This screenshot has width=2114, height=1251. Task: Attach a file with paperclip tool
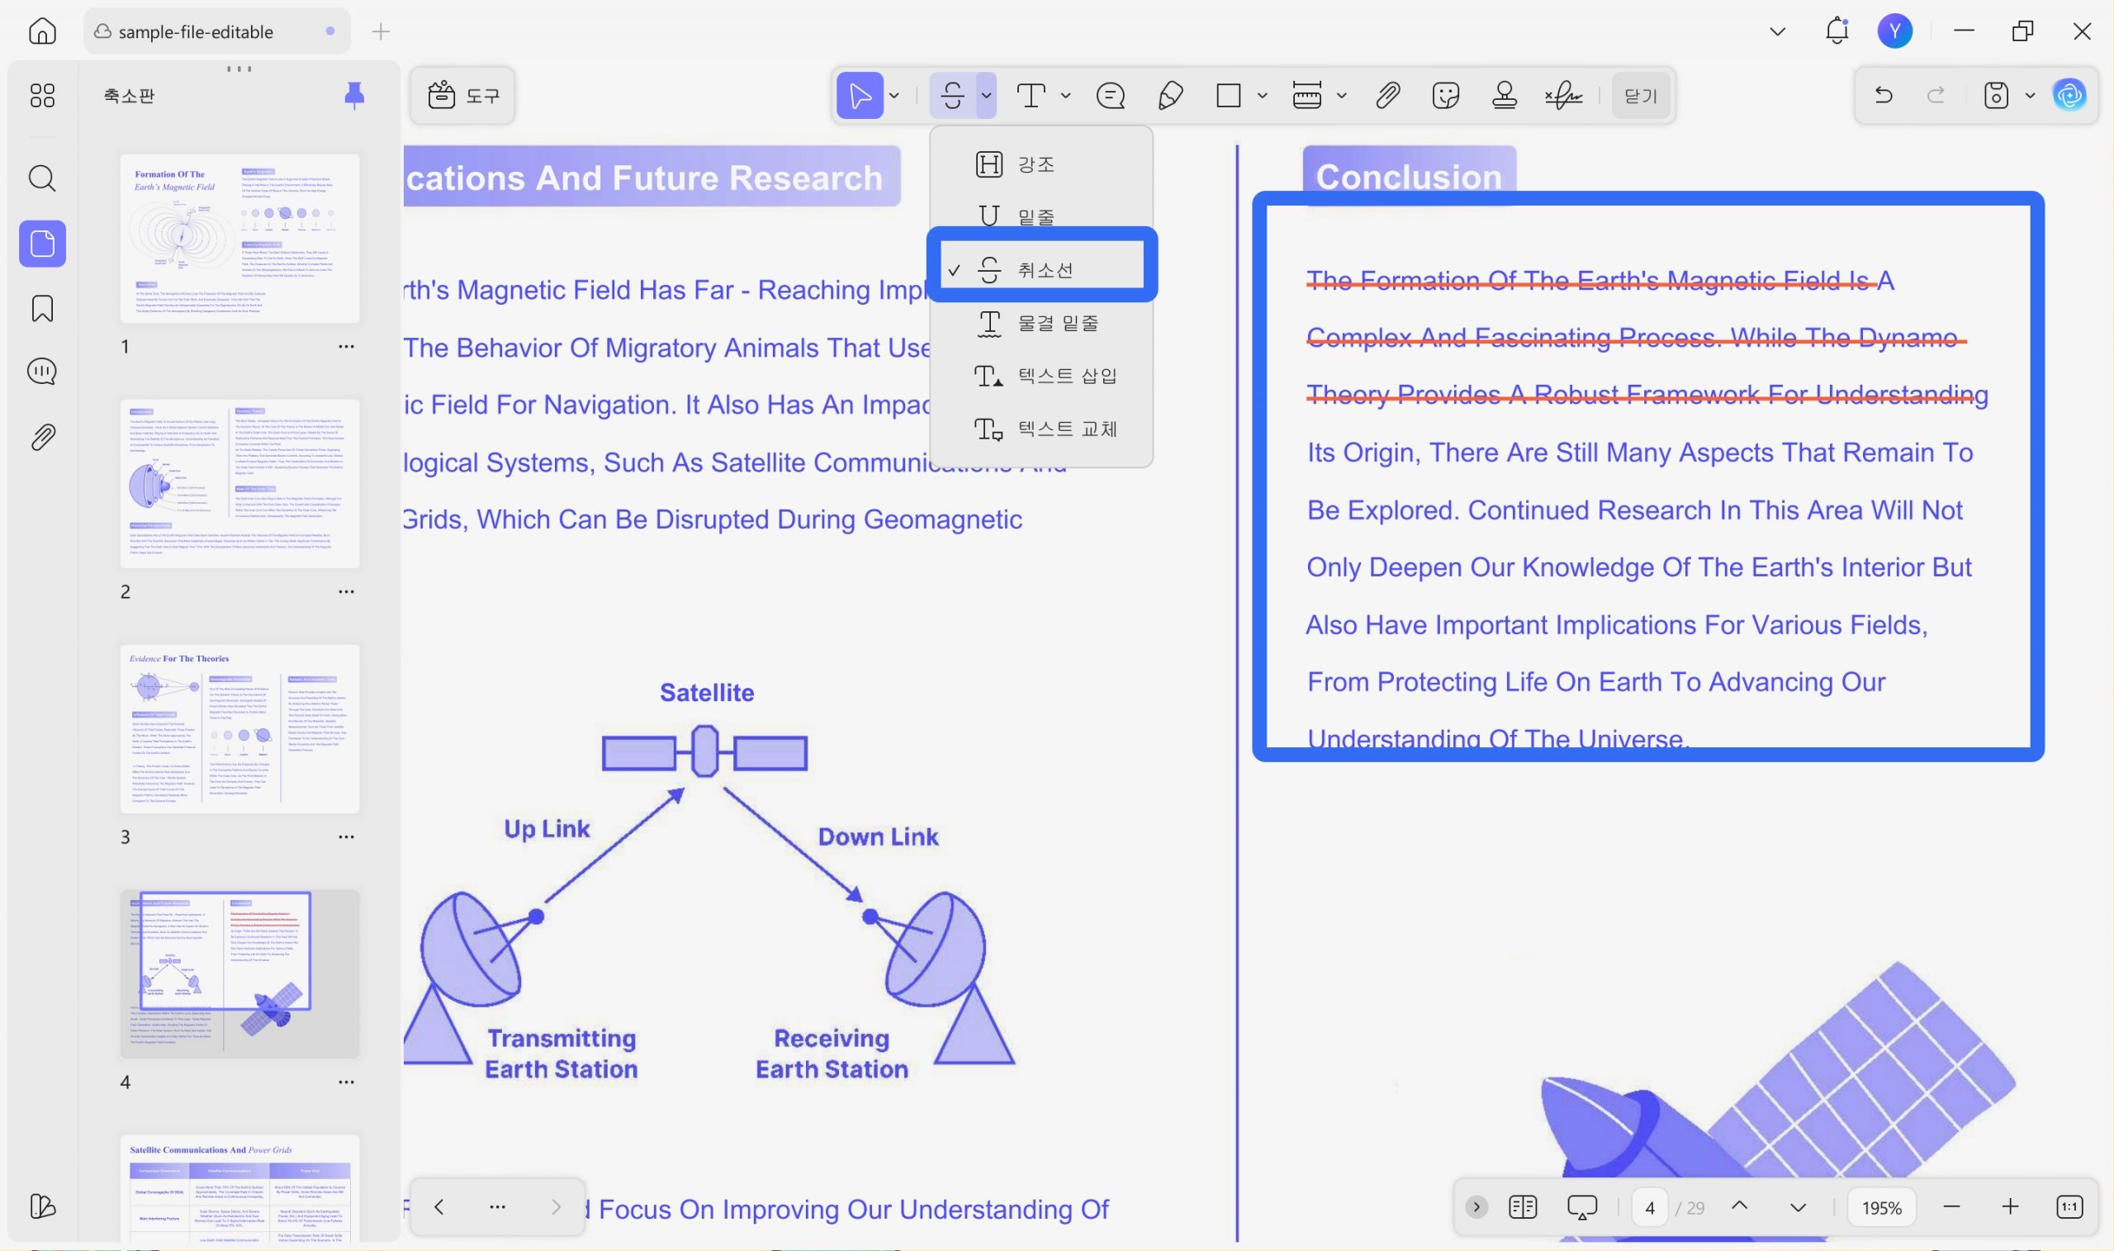1387,95
